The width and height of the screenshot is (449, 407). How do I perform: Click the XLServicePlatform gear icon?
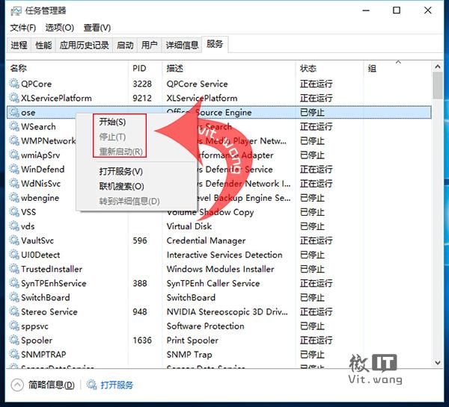pos(14,98)
